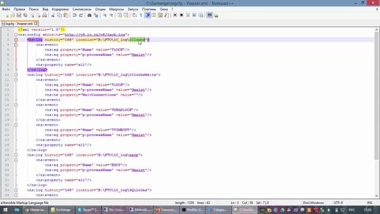This screenshot has height=214, width=380.
Task: Toggle the highlighted indent guide button
Action: (148, 15)
